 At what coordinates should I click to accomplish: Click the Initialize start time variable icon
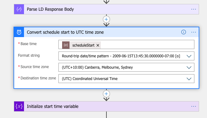coord(19,106)
